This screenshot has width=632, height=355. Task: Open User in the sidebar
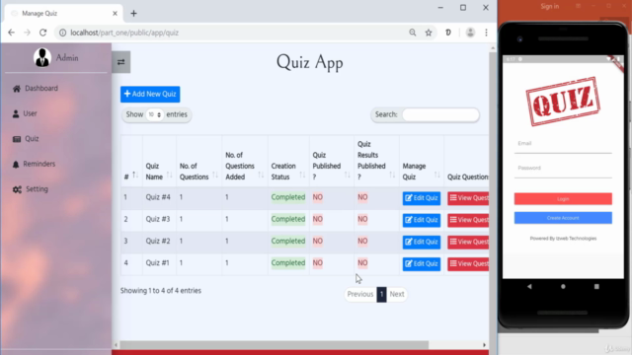pyautogui.click(x=25, y=113)
